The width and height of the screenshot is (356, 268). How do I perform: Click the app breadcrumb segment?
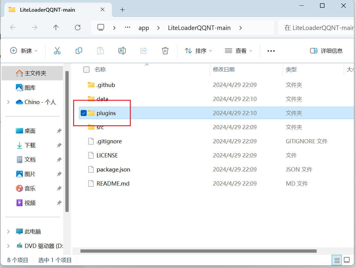coord(144,28)
